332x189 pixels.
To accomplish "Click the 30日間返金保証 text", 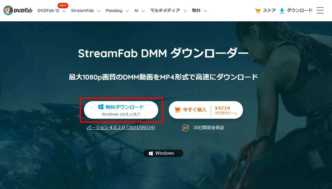I will click(x=209, y=128).
